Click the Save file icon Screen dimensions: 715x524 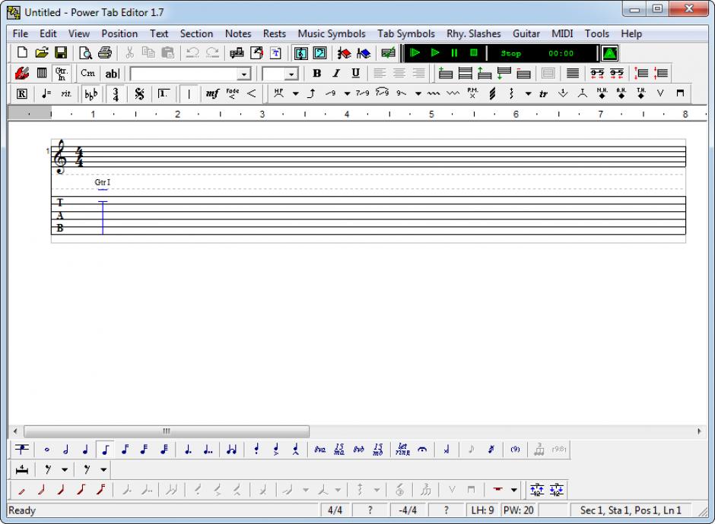pyautogui.click(x=61, y=53)
